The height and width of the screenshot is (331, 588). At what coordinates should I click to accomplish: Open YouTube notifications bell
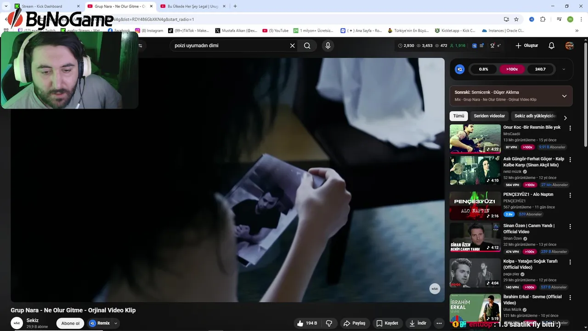(x=551, y=46)
